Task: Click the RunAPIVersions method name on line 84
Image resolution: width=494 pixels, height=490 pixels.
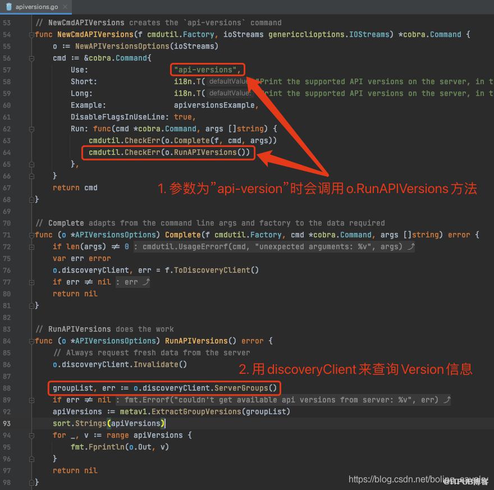Action: 196,341
